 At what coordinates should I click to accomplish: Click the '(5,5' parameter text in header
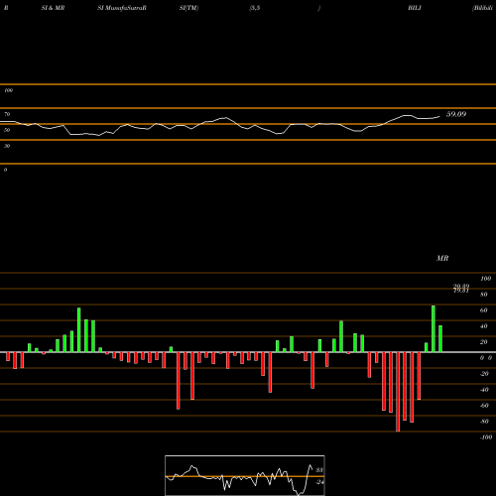pos(255,8)
